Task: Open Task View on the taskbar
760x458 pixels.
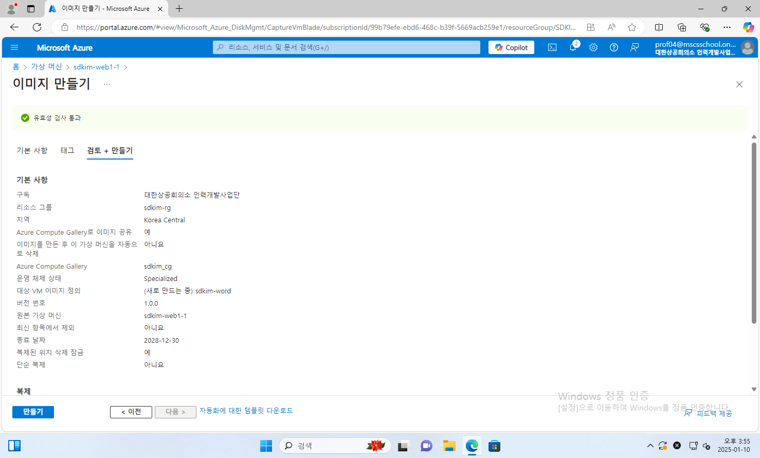Action: [403, 446]
